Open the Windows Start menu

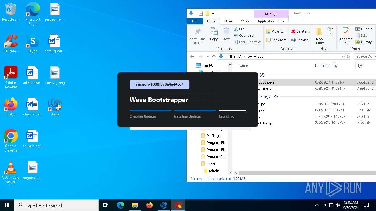pyautogui.click(x=7, y=205)
